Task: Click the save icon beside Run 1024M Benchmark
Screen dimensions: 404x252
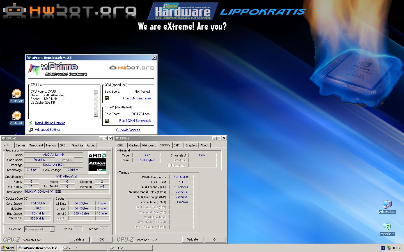Action: 107,121
